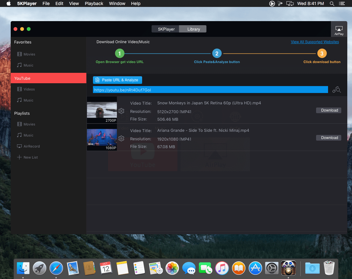The height and width of the screenshot is (279, 352).
Task: Open the AirRecord playlist
Action: pyautogui.click(x=28, y=146)
